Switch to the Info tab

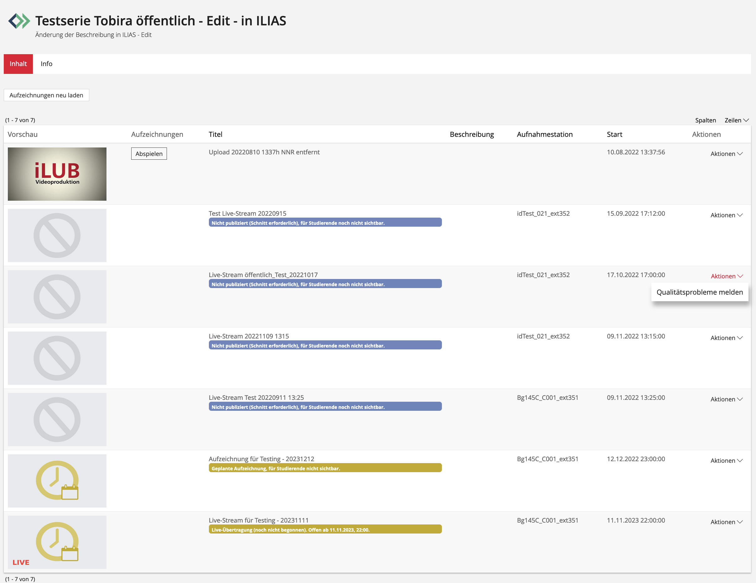tap(46, 64)
